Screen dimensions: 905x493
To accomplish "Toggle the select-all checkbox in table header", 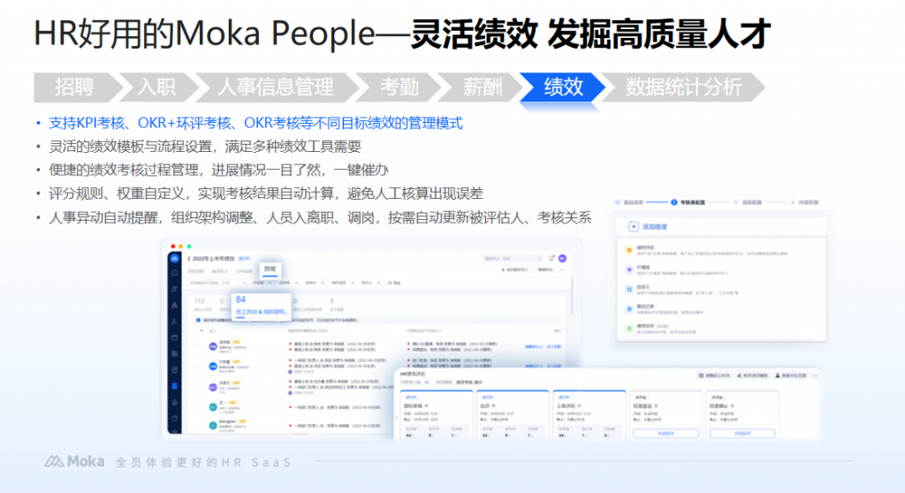I will click(x=198, y=330).
